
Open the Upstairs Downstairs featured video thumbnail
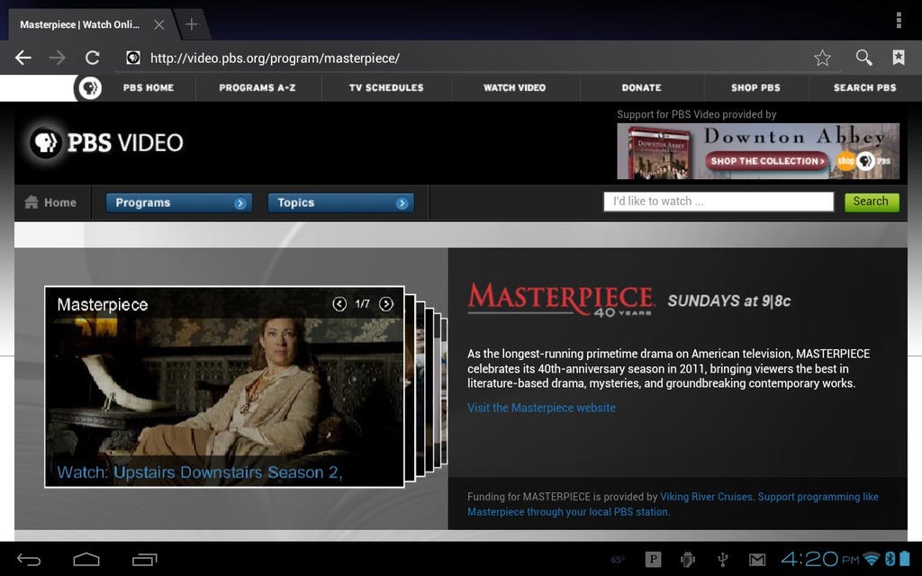(224, 387)
